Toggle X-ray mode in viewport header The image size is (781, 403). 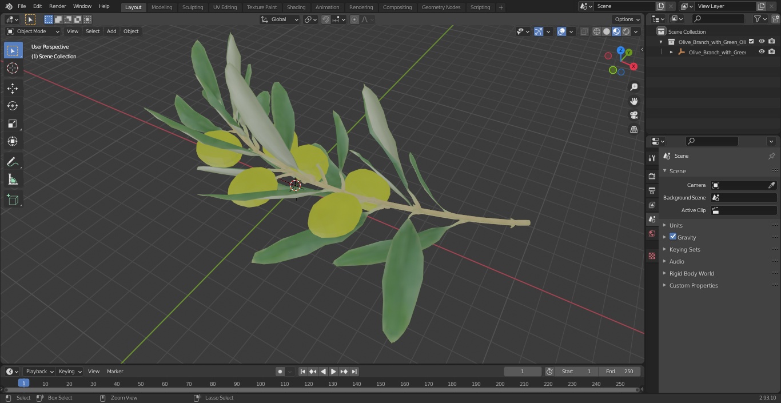tap(584, 31)
